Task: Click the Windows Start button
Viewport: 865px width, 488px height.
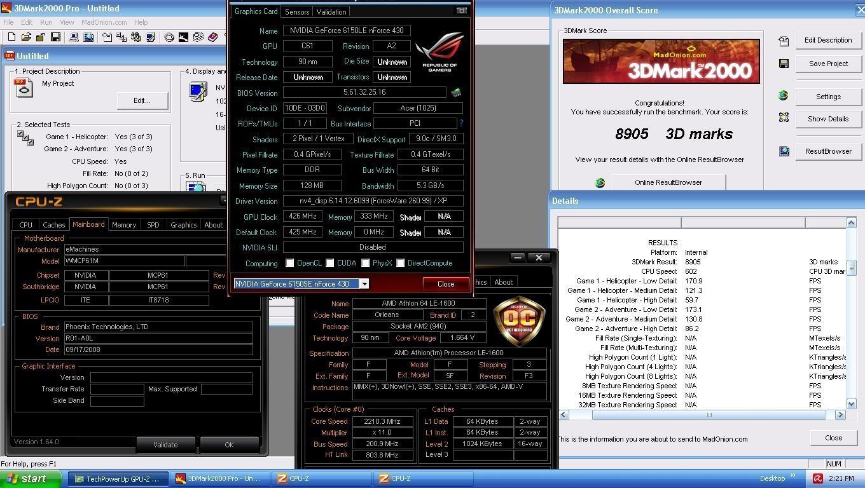Action: (x=31, y=478)
